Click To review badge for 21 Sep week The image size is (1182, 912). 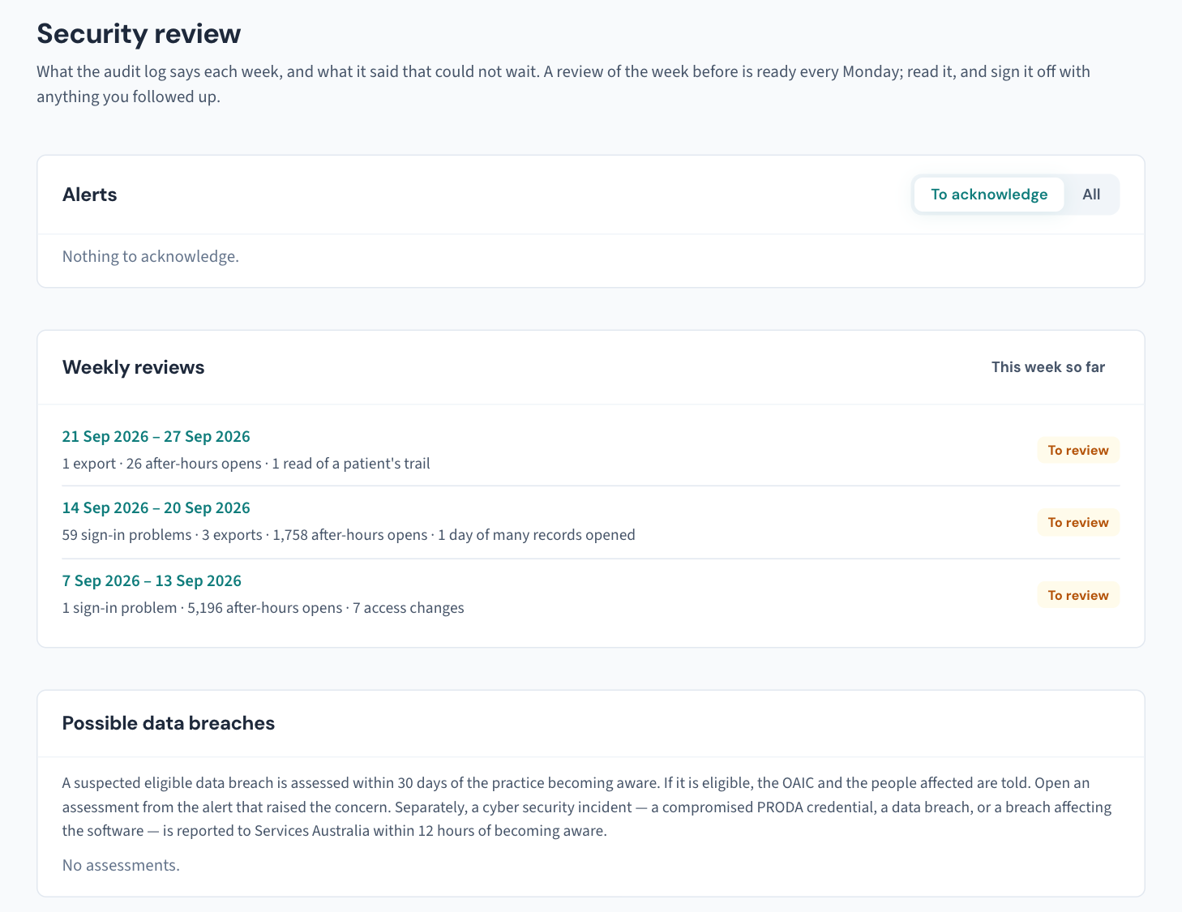pyautogui.click(x=1077, y=450)
